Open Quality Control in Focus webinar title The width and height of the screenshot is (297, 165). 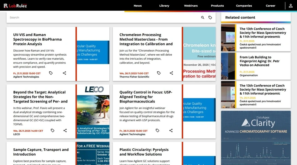pos(146,97)
